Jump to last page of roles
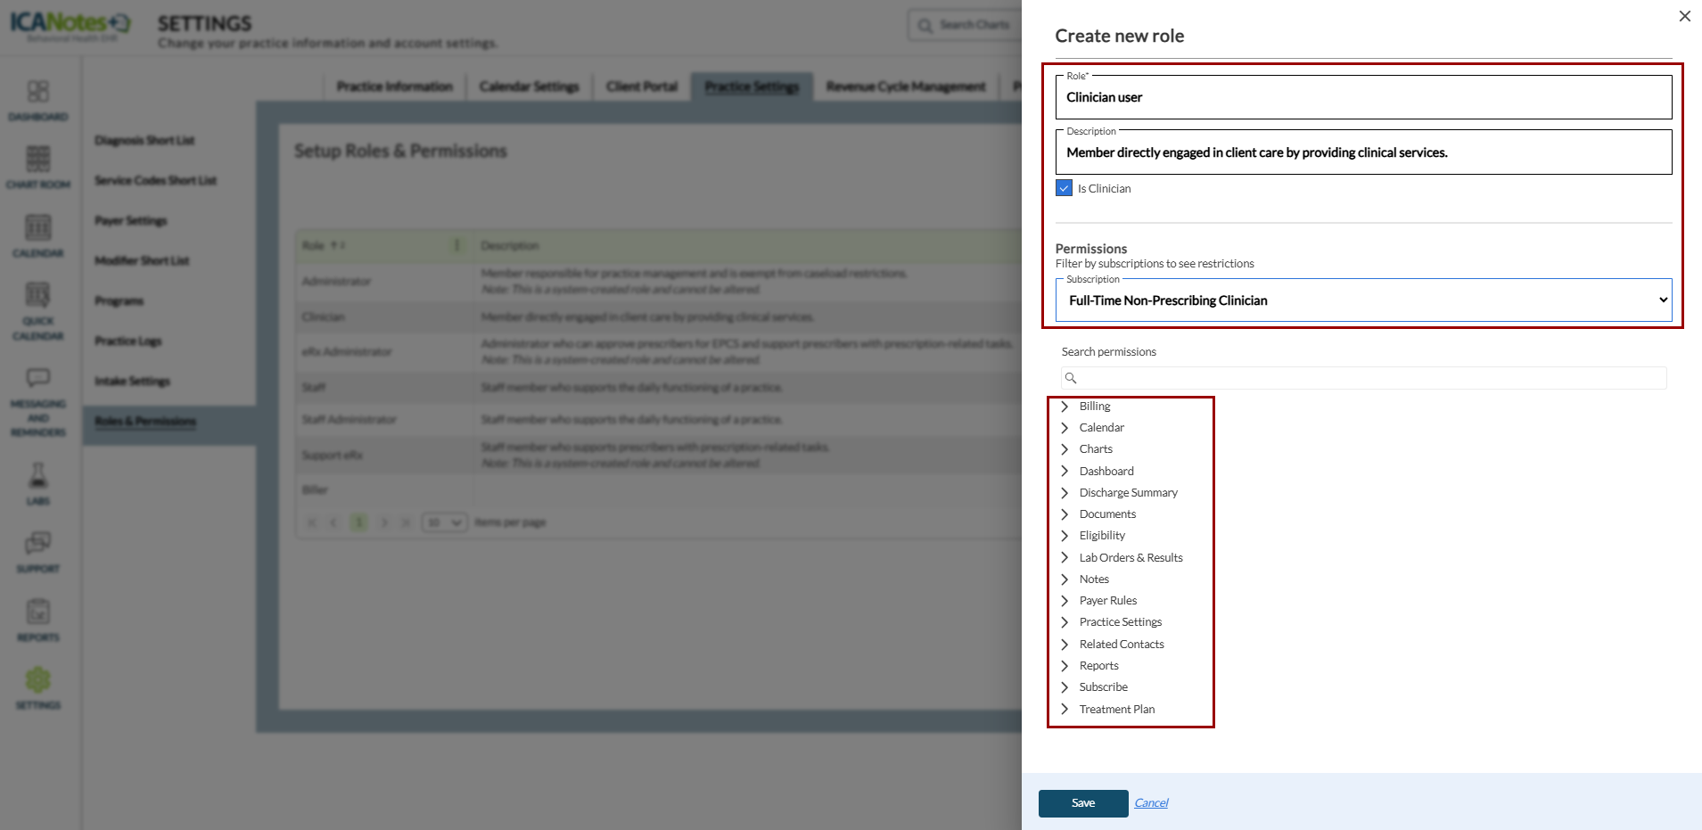The height and width of the screenshot is (830, 1702). click(x=406, y=522)
